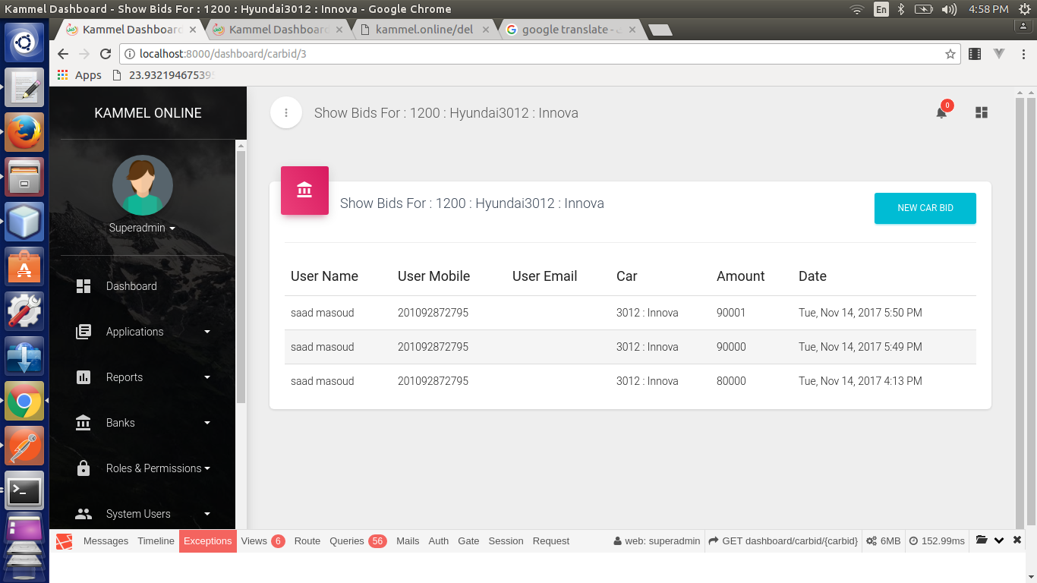1037x583 pixels.
Task: Click the Laravel debugbar logo icon
Action: coord(65,541)
